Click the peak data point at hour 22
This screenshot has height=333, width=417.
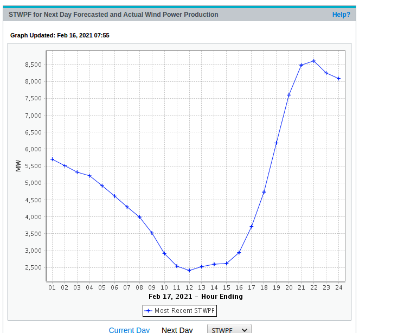[x=314, y=61]
